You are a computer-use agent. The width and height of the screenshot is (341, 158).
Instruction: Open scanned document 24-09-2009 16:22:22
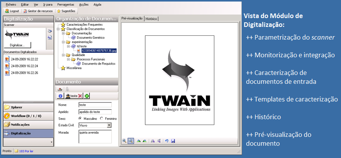(x=21, y=59)
